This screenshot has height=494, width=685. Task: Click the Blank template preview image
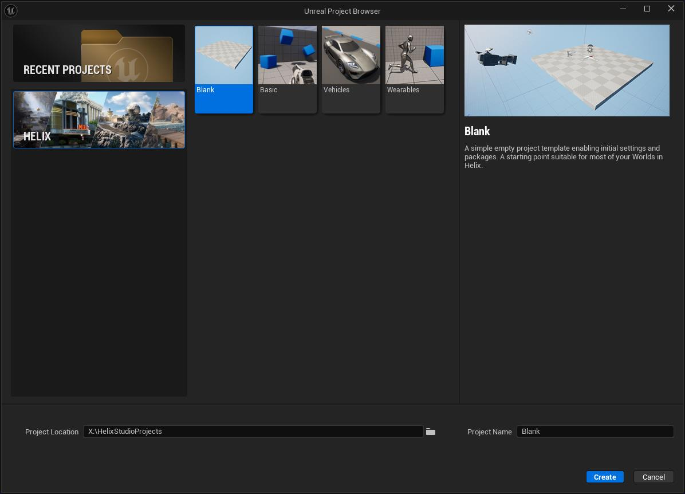[566, 70]
